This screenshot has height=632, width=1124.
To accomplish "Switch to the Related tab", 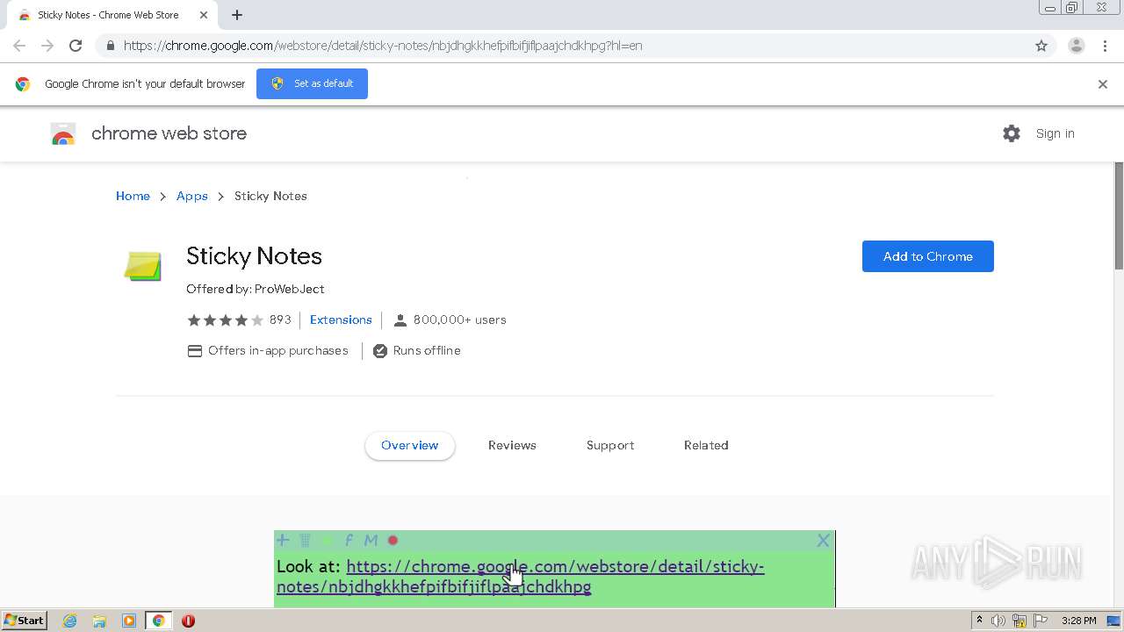I will [x=706, y=445].
